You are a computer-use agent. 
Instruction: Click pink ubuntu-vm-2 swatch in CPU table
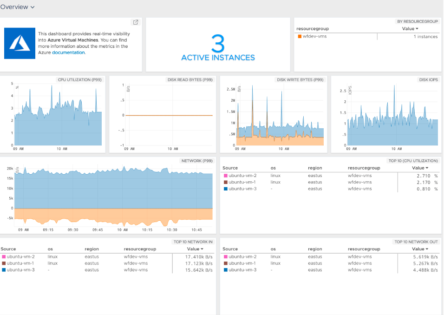tap(225, 176)
